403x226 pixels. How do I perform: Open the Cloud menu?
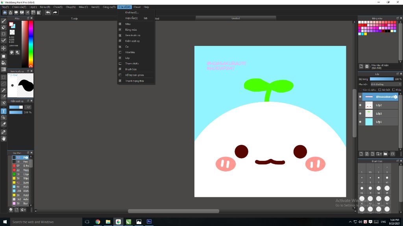137,7
